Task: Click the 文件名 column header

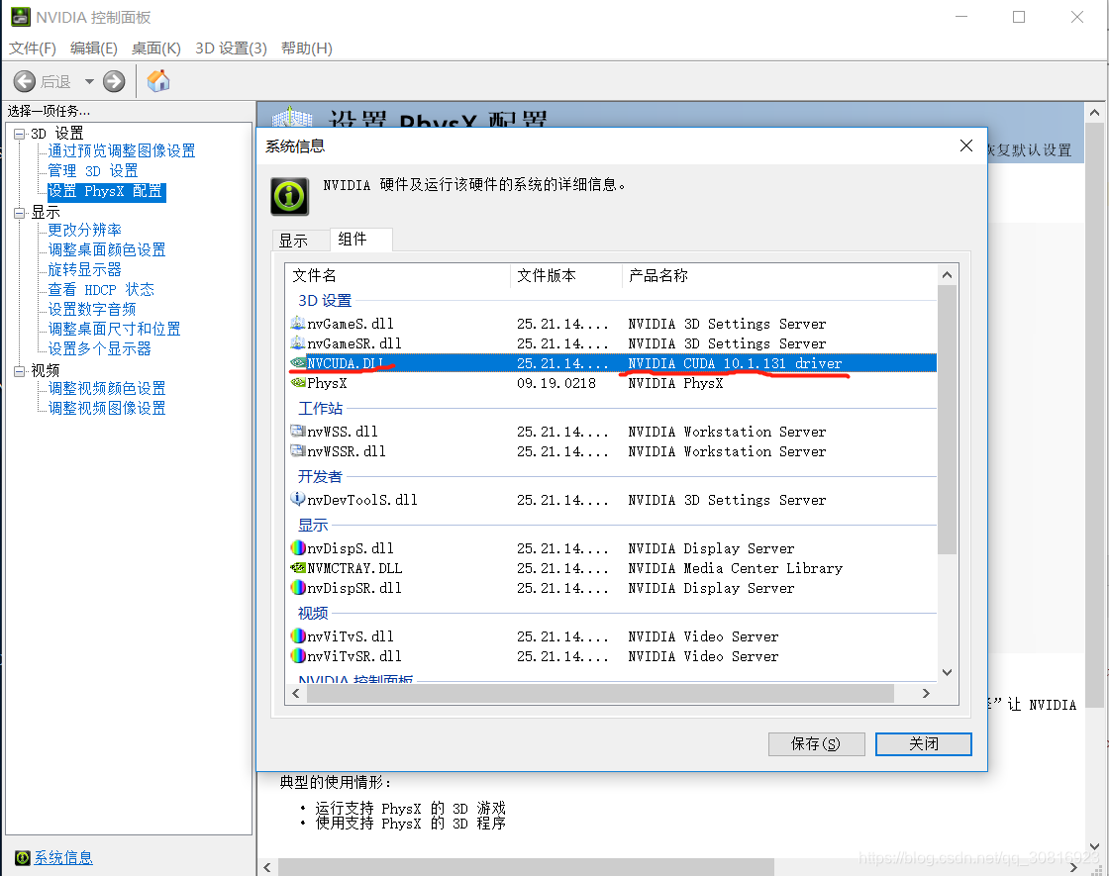Action: pyautogui.click(x=397, y=275)
